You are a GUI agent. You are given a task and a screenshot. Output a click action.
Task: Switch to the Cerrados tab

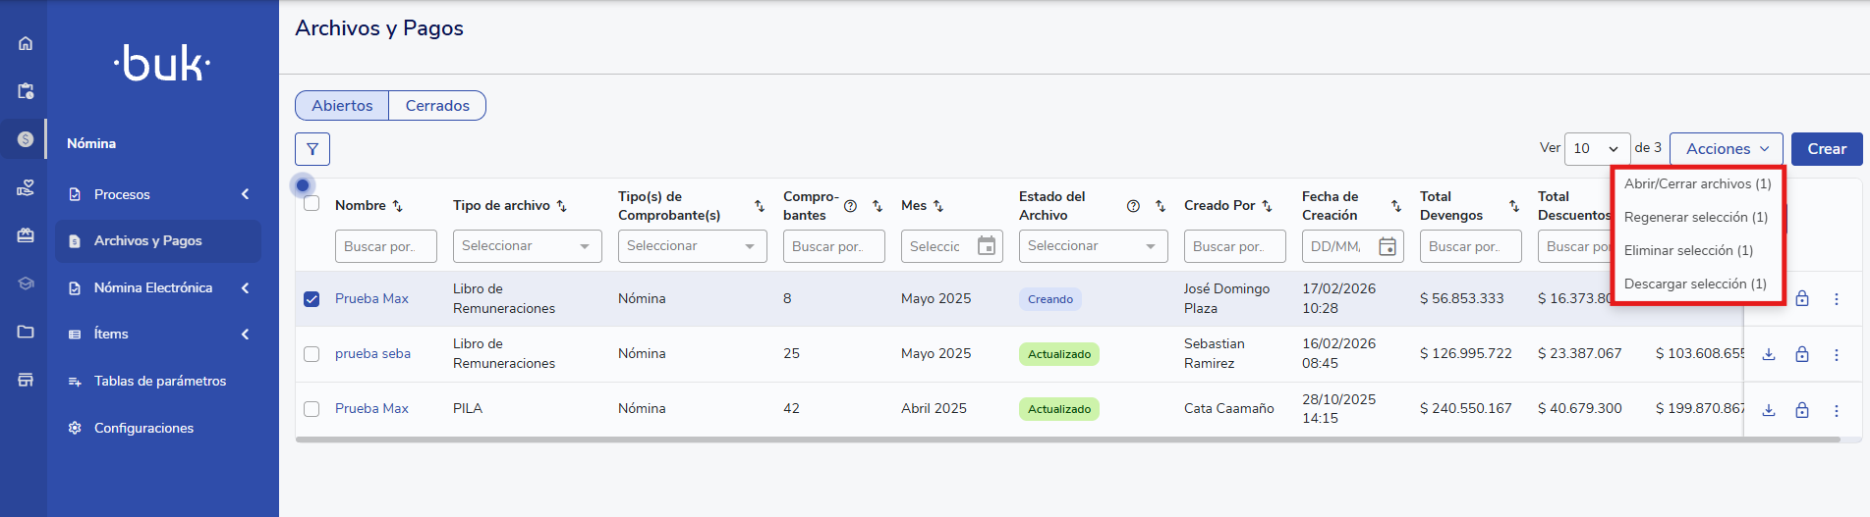(437, 106)
